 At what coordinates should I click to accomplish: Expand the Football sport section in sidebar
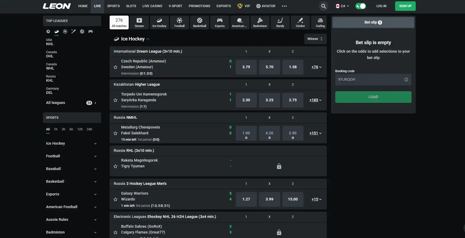pos(72,156)
